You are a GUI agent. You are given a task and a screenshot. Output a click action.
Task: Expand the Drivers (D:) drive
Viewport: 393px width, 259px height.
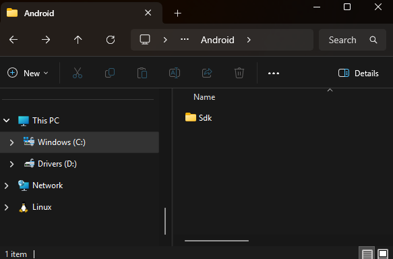click(11, 164)
